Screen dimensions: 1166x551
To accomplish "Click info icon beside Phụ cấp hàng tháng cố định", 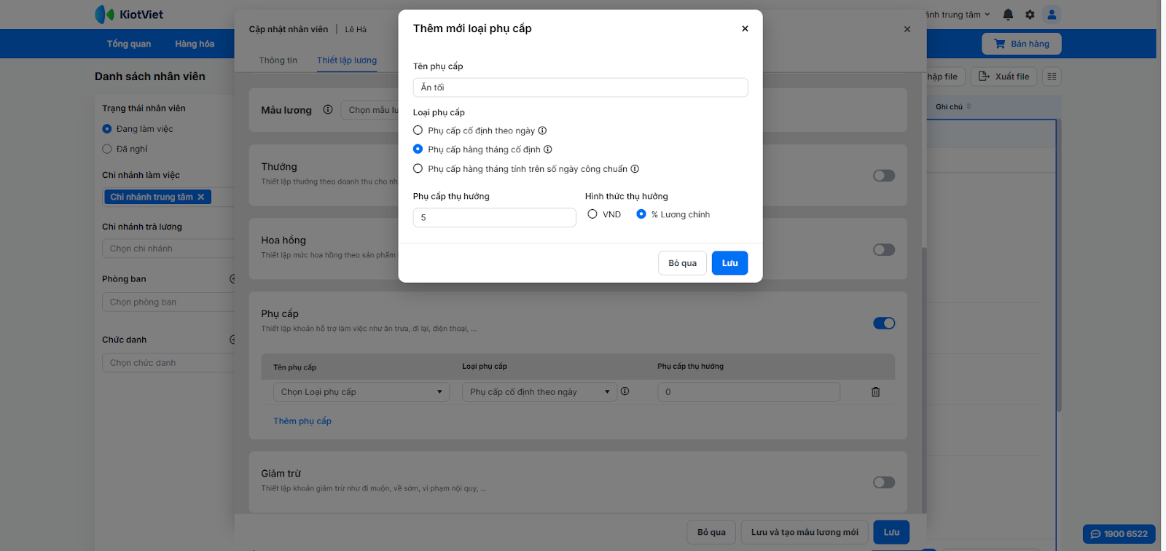I will tap(548, 149).
